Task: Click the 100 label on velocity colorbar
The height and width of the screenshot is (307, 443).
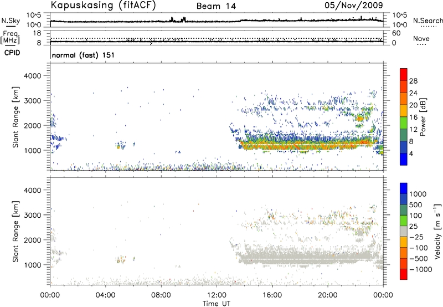Action: pos(416,216)
